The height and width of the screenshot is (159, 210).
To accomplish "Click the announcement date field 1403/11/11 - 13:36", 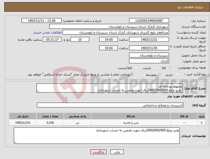I will 42,21.
